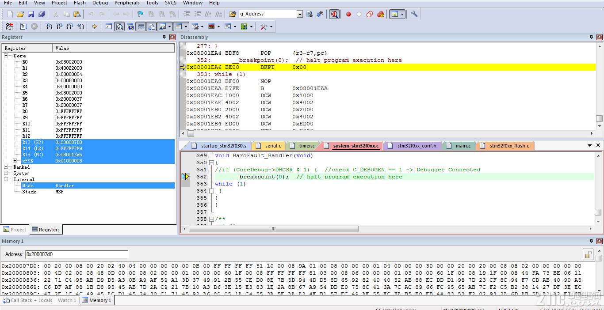604x310 pixels.
Task: Open the Trace Windows dropdown arrow
Action: (235, 26)
